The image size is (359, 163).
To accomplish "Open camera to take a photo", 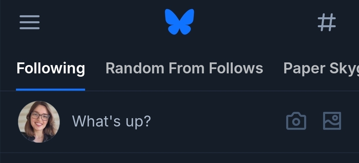I will [296, 121].
